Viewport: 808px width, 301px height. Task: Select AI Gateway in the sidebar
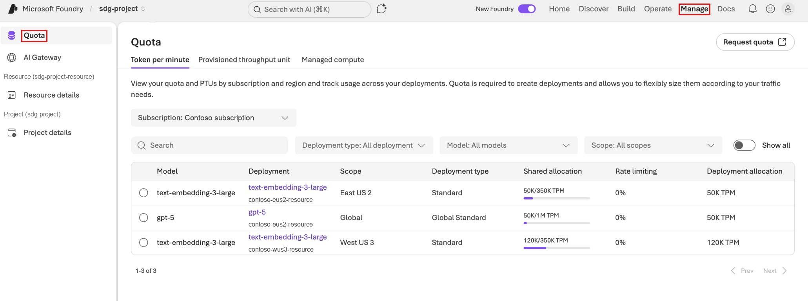tap(56, 57)
